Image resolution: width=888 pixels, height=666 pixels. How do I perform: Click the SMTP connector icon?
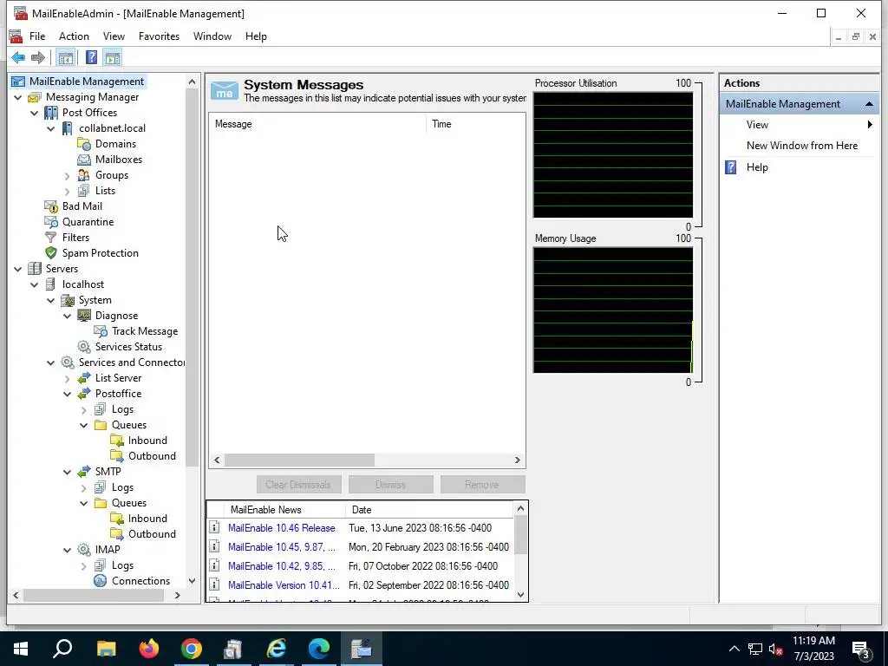coord(84,471)
